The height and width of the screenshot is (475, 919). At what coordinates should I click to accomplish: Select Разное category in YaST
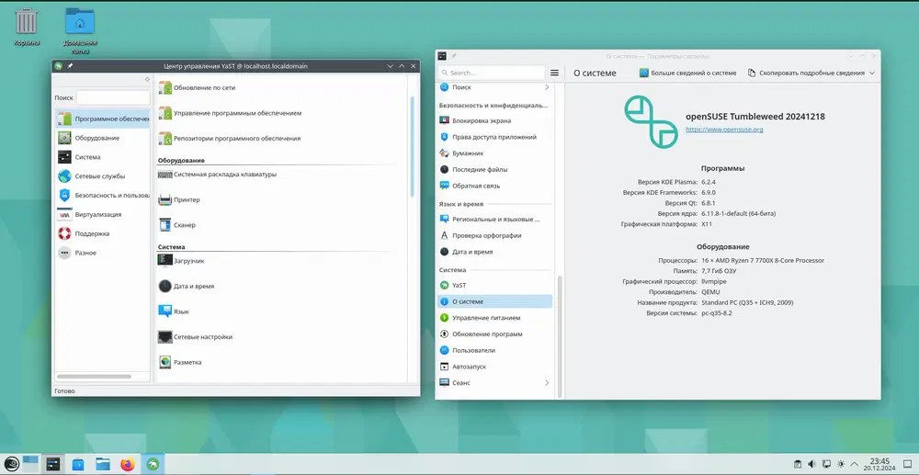pyautogui.click(x=103, y=253)
